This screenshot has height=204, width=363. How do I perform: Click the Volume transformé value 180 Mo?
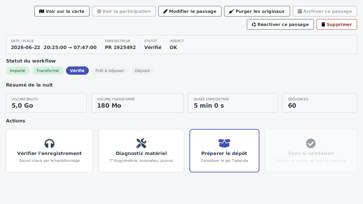(x=109, y=106)
